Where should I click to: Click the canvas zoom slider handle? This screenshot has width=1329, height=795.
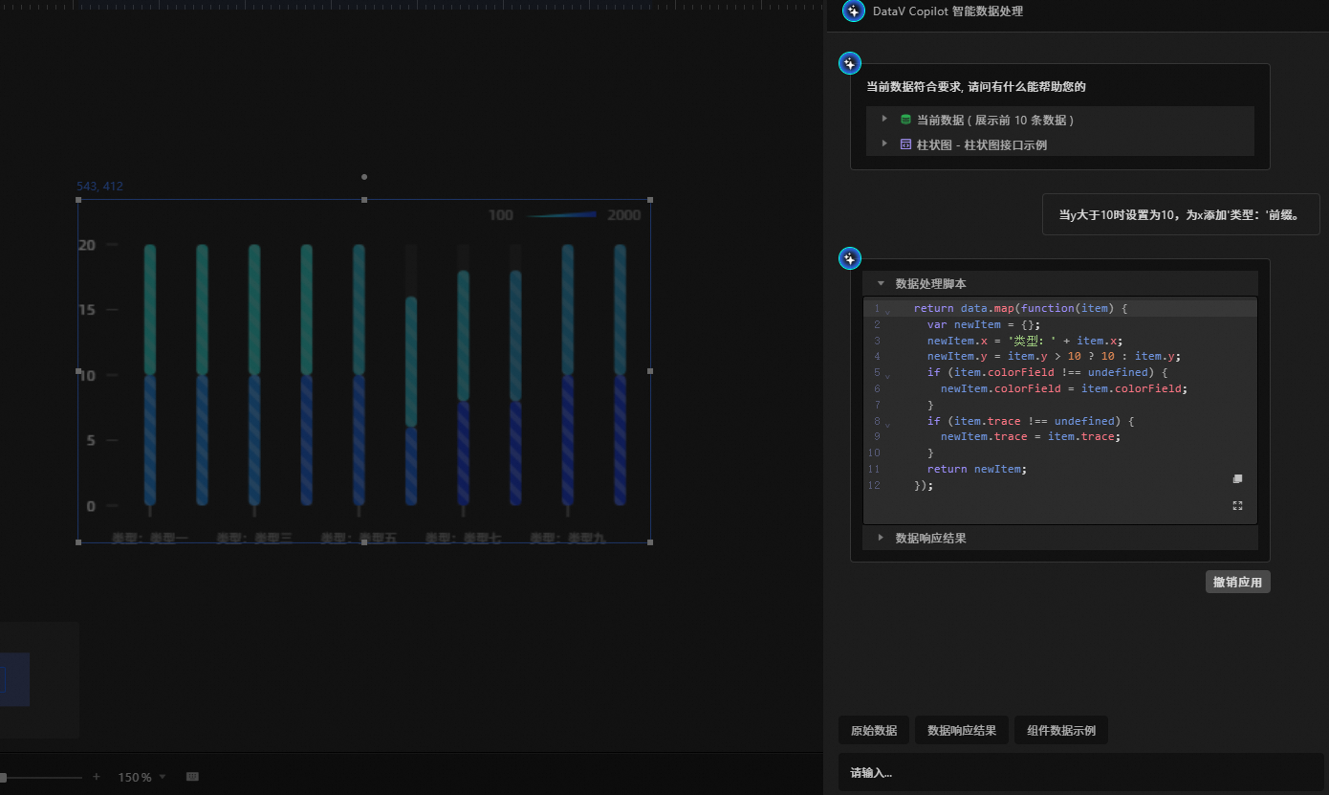(x=3, y=778)
